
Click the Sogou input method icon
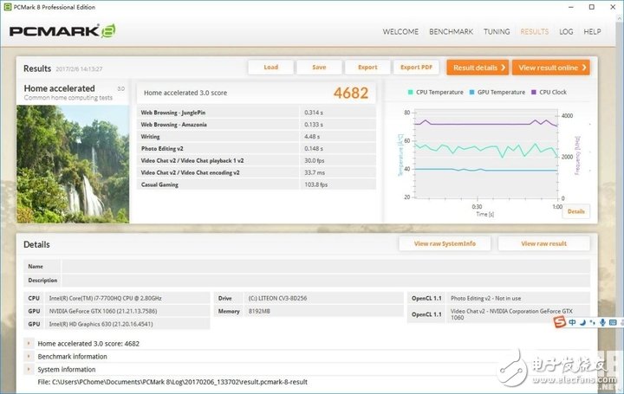click(560, 323)
